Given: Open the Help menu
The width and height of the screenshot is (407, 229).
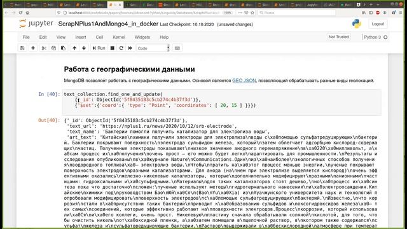Looking at the screenshot, I should [x=164, y=37].
